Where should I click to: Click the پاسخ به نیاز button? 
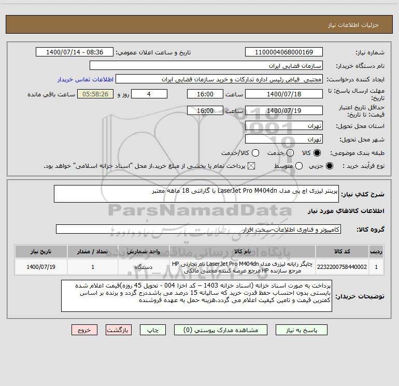click(x=302, y=330)
